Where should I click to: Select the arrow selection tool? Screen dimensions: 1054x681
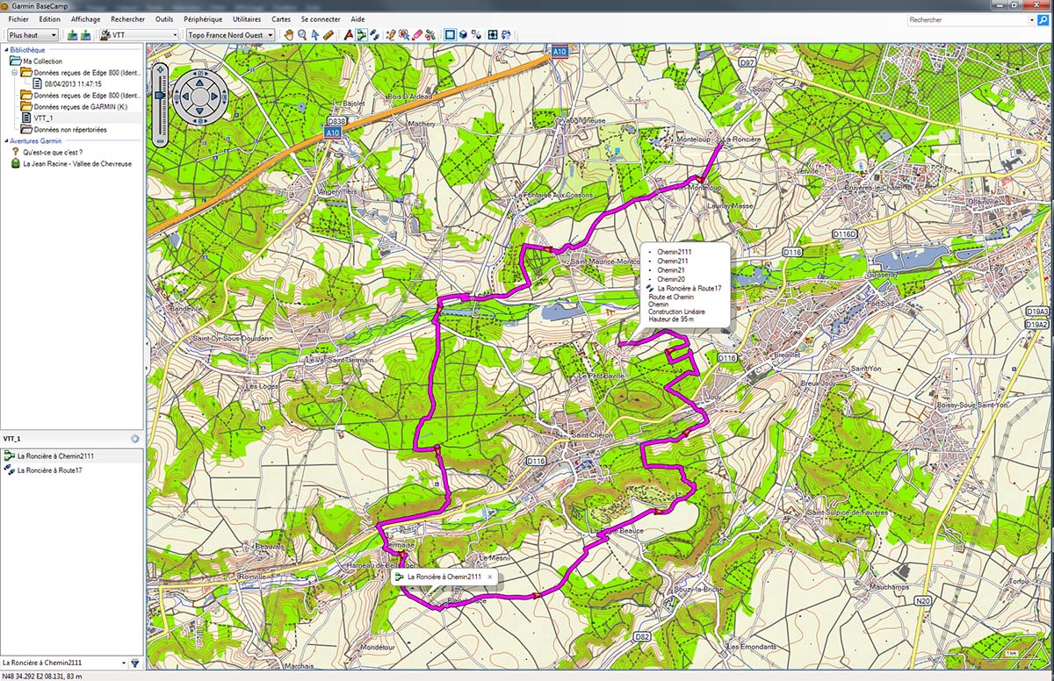tap(314, 35)
